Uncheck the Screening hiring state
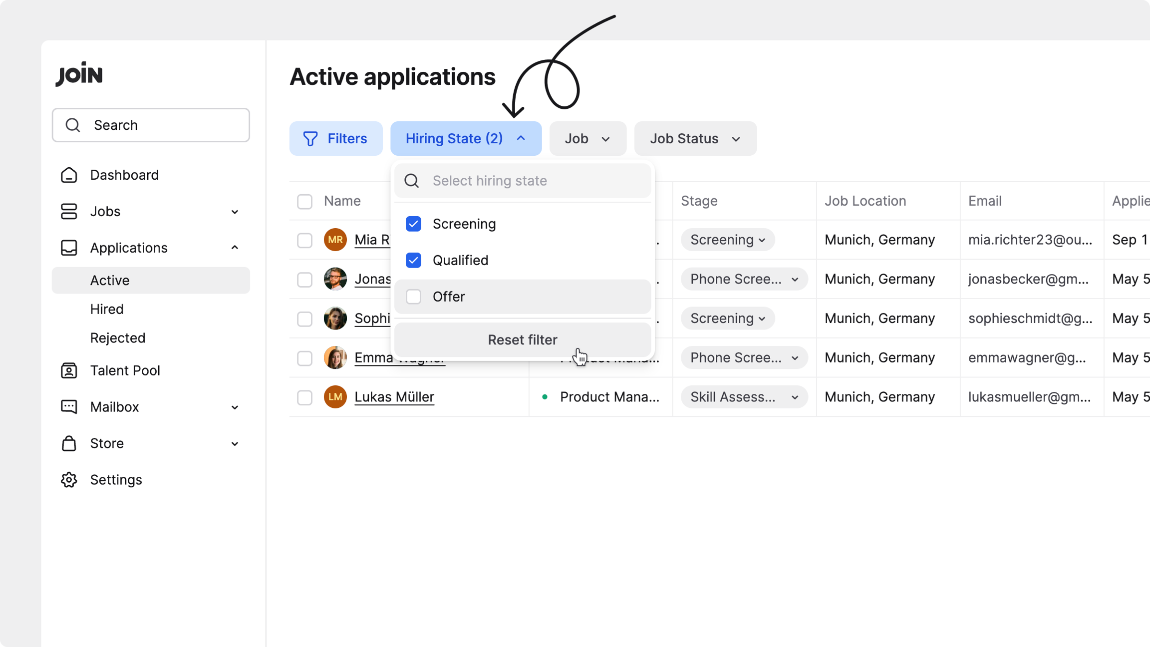This screenshot has height=647, width=1150. pos(413,224)
